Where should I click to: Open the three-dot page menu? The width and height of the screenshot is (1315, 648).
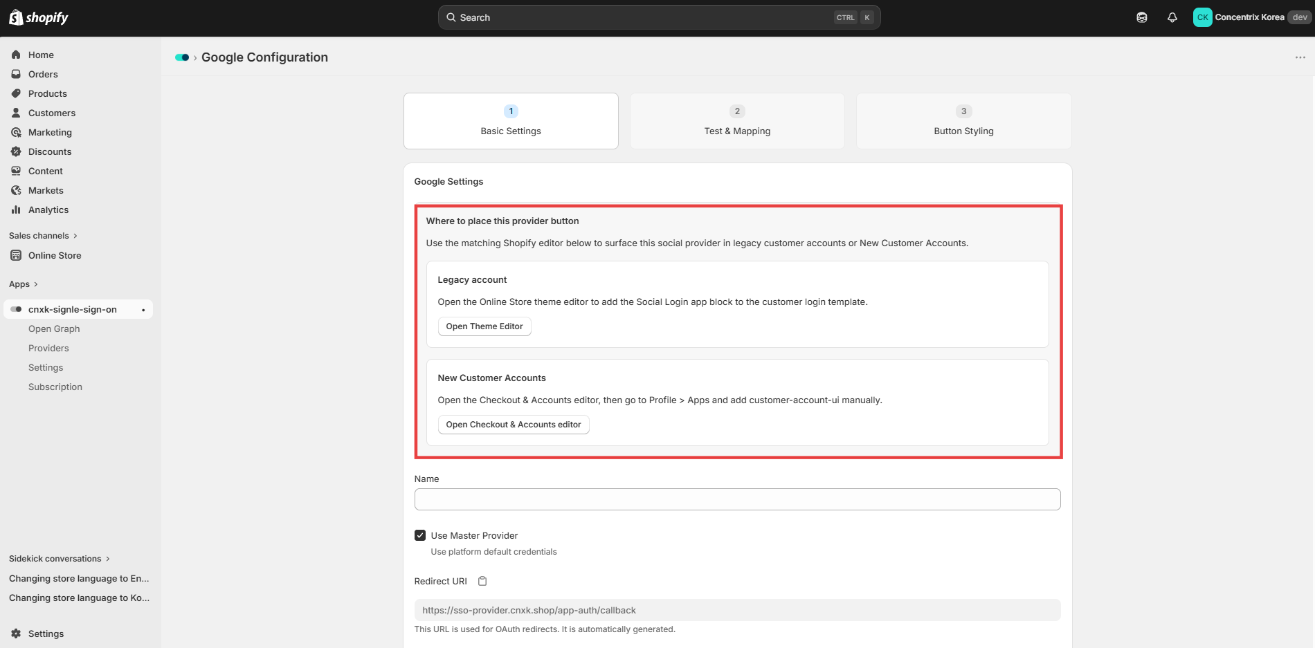coord(1300,57)
